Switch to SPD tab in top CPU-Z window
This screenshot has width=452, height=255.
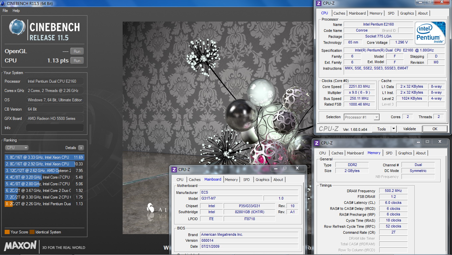click(x=391, y=13)
